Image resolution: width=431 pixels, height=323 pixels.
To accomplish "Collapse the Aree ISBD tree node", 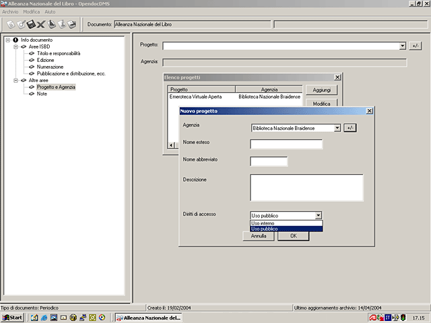I will point(16,46).
